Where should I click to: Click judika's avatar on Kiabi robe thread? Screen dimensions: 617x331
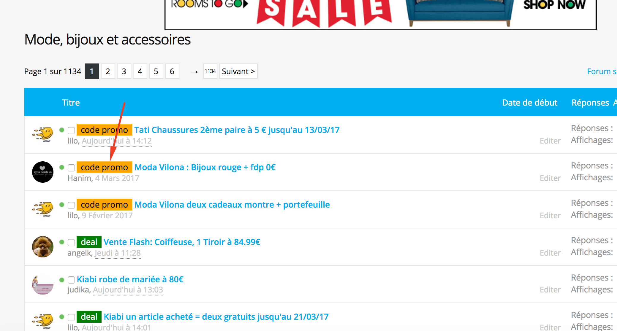(x=43, y=284)
